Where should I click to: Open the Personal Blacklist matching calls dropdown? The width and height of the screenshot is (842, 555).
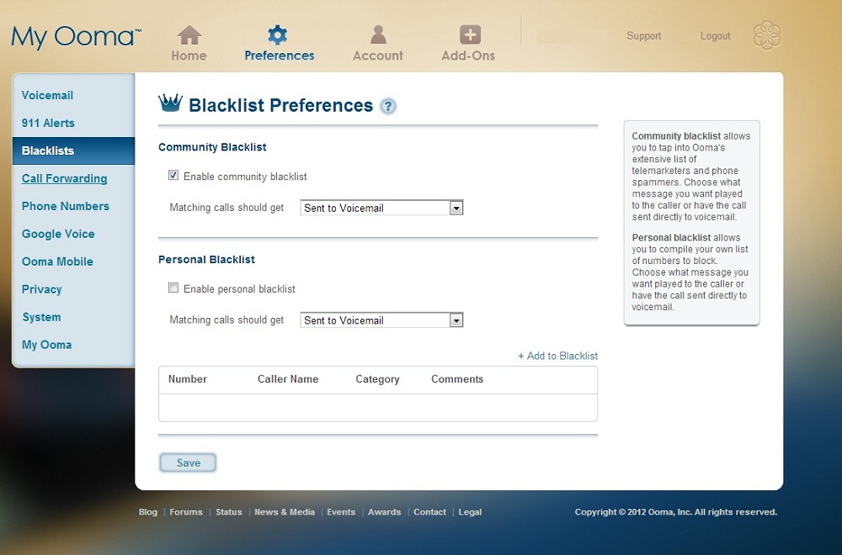point(381,320)
